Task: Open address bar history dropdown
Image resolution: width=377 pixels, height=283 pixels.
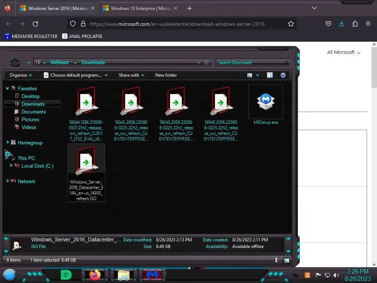Action: tap(198, 63)
